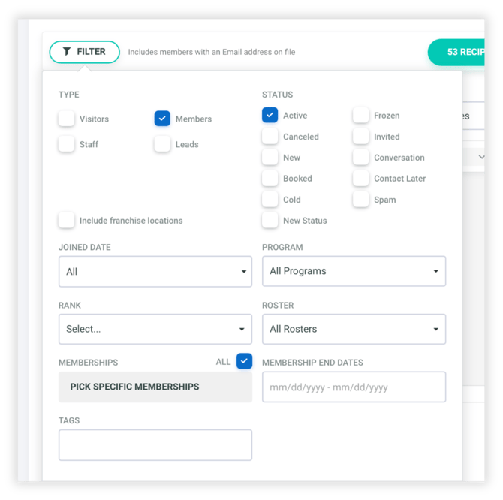503x500 pixels.
Task: Click the Membership End Dates field
Action: (354, 387)
